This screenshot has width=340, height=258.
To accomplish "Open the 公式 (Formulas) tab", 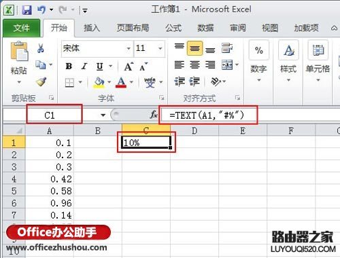I will (x=173, y=28).
